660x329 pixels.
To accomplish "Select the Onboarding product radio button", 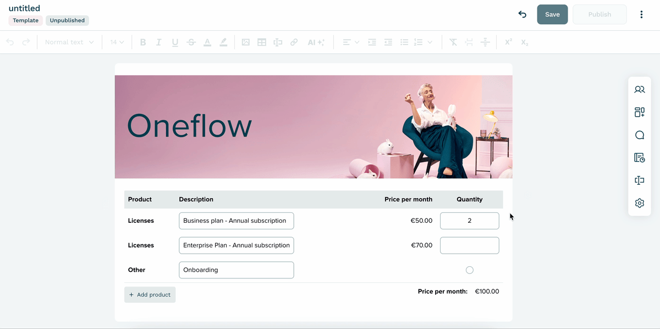I will 469,270.
